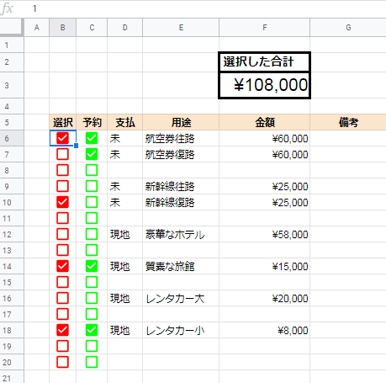This screenshot has height=383, width=386.
Task: Select column F header
Action: pyautogui.click(x=264, y=28)
